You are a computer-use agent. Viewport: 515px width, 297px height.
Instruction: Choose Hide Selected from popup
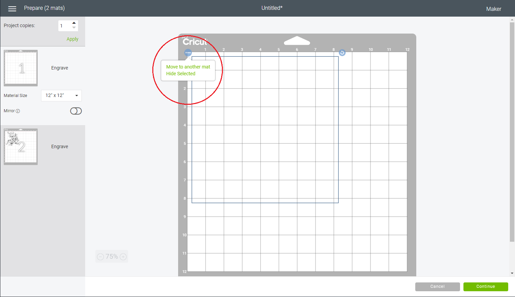click(x=180, y=74)
